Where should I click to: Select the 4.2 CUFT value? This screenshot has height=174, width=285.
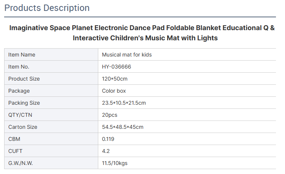point(106,151)
